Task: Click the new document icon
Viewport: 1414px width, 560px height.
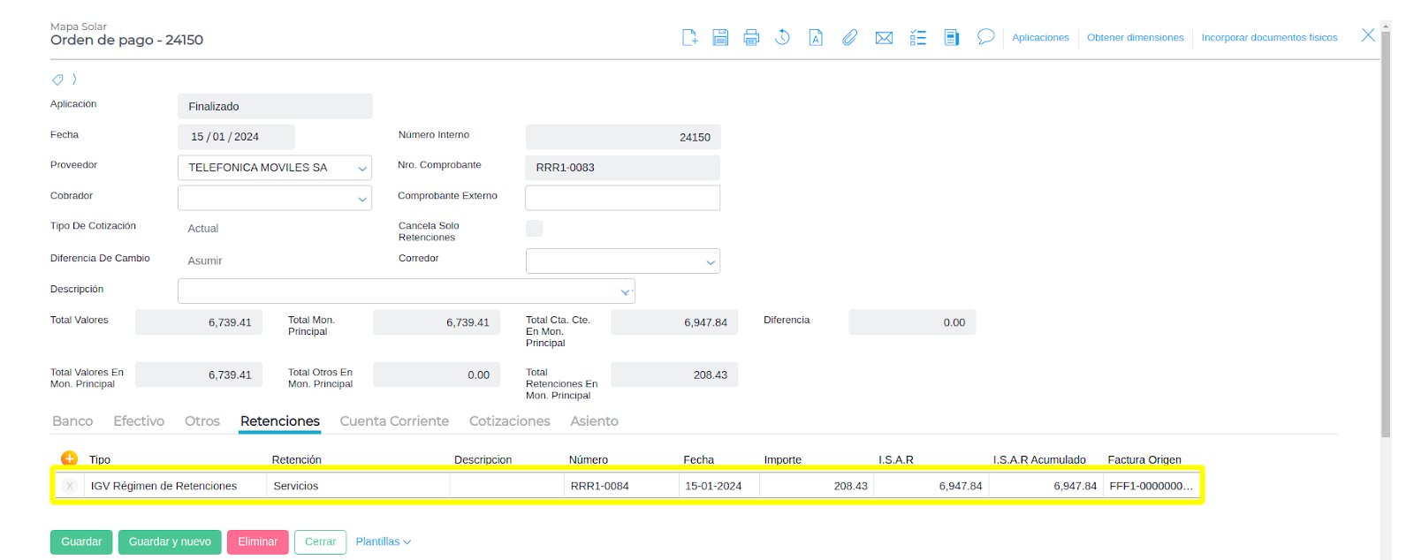Action: coord(689,37)
